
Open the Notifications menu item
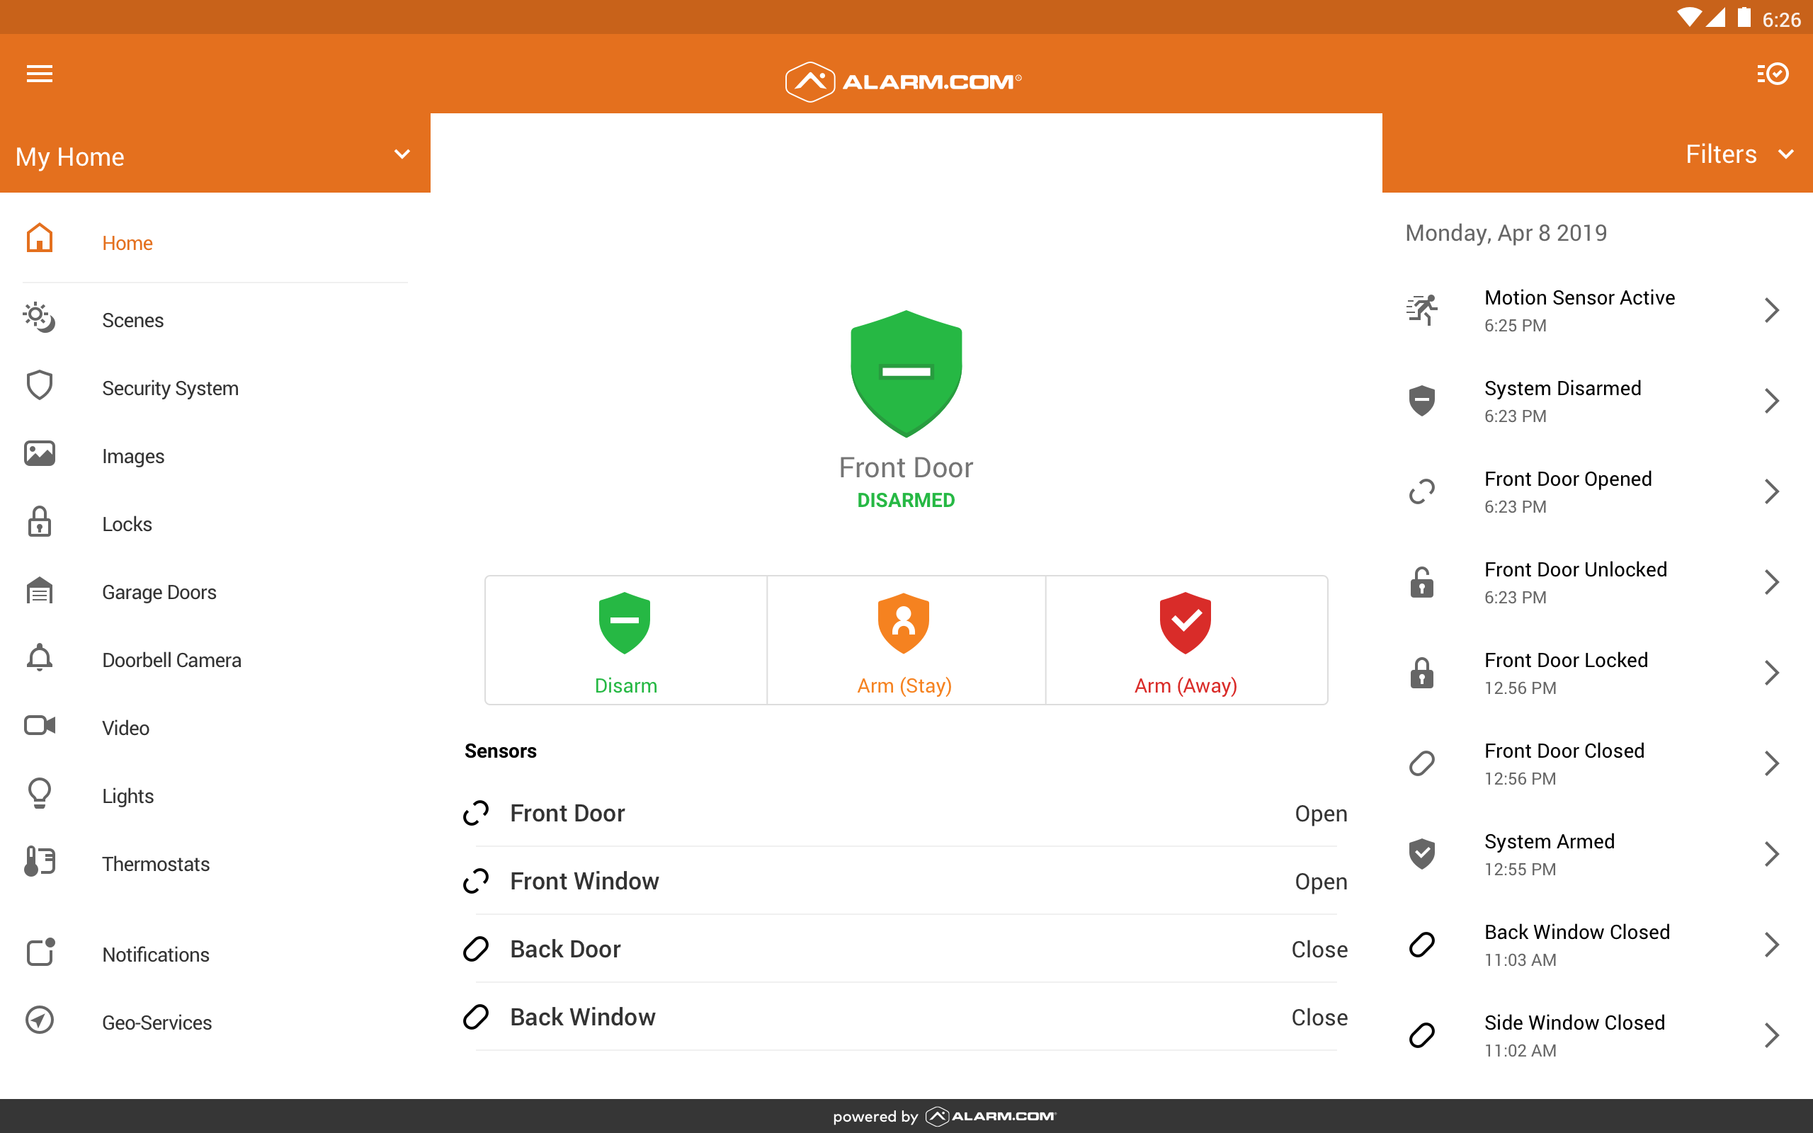(155, 954)
